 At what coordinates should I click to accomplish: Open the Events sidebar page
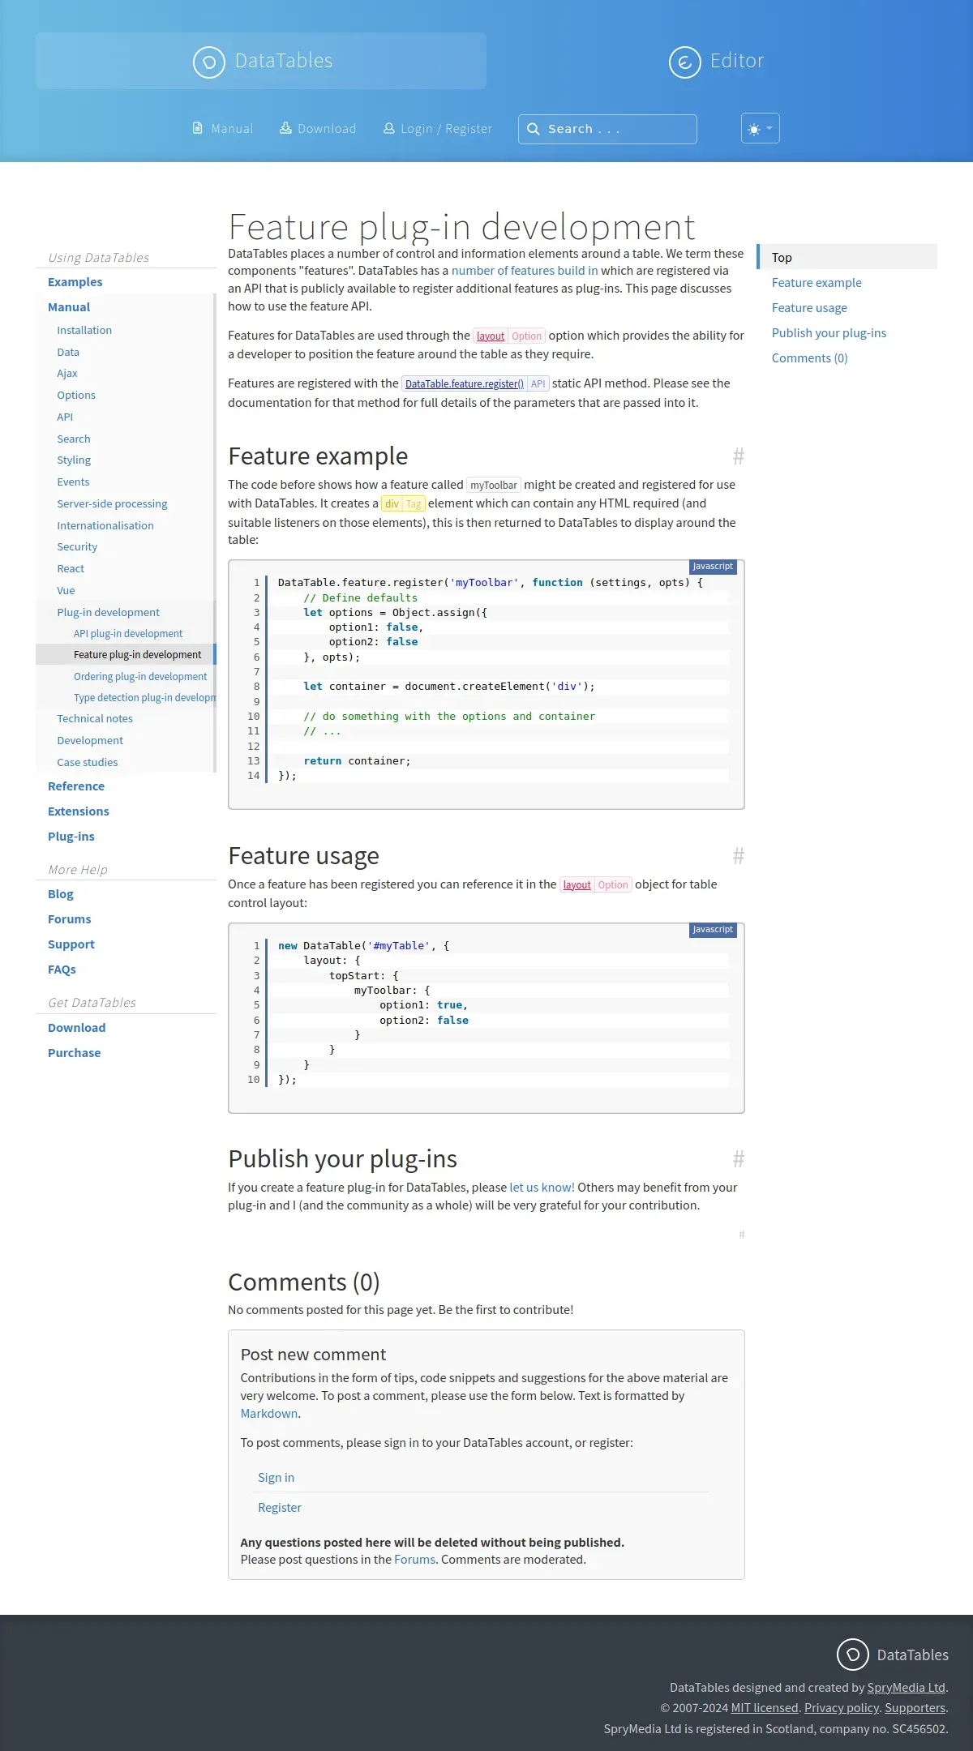73,482
